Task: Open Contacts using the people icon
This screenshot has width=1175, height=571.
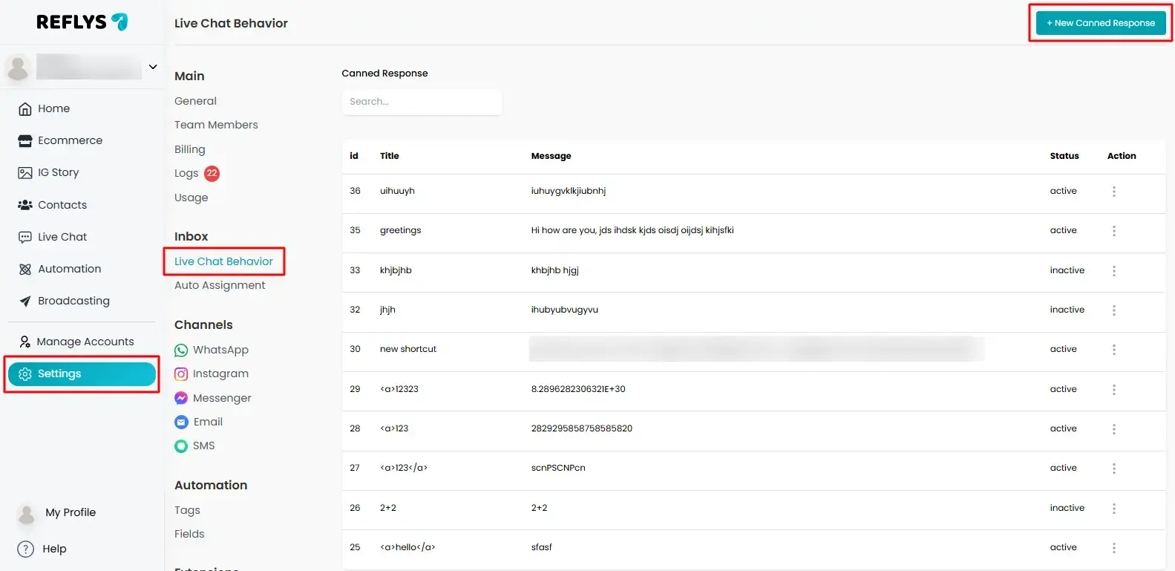Action: tap(25, 205)
